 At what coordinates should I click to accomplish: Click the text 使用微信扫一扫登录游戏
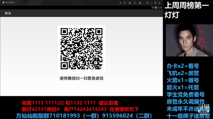pos(81,78)
